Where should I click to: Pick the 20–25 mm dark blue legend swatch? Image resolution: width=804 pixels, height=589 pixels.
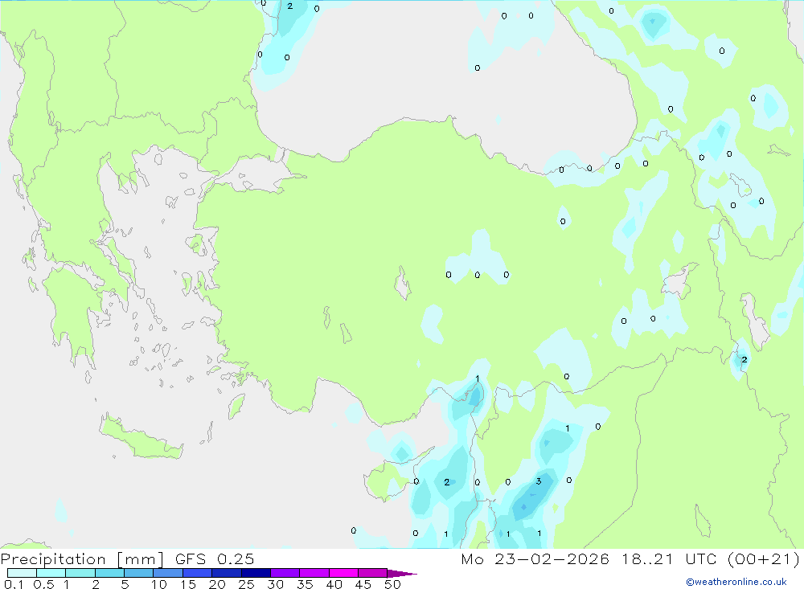226,573
